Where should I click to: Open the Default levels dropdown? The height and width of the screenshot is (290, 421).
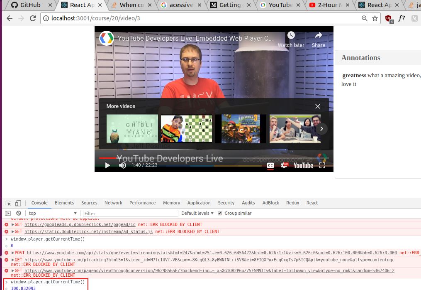click(x=197, y=213)
